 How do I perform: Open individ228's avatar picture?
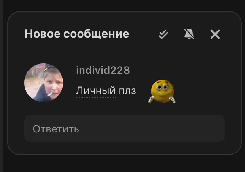click(44, 83)
